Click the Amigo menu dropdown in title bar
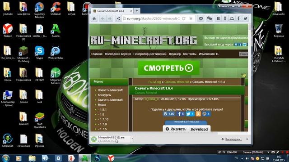 pyautogui.click(x=224, y=6)
